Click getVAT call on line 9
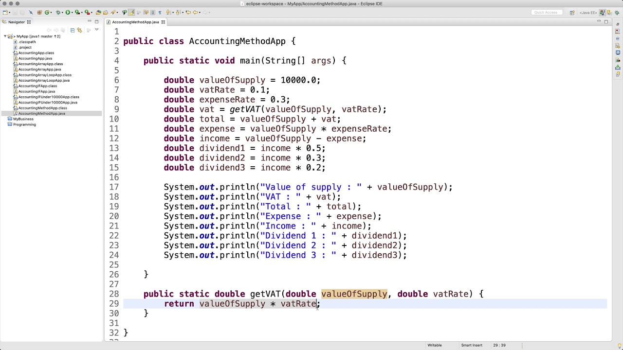623x350 pixels. 245,109
